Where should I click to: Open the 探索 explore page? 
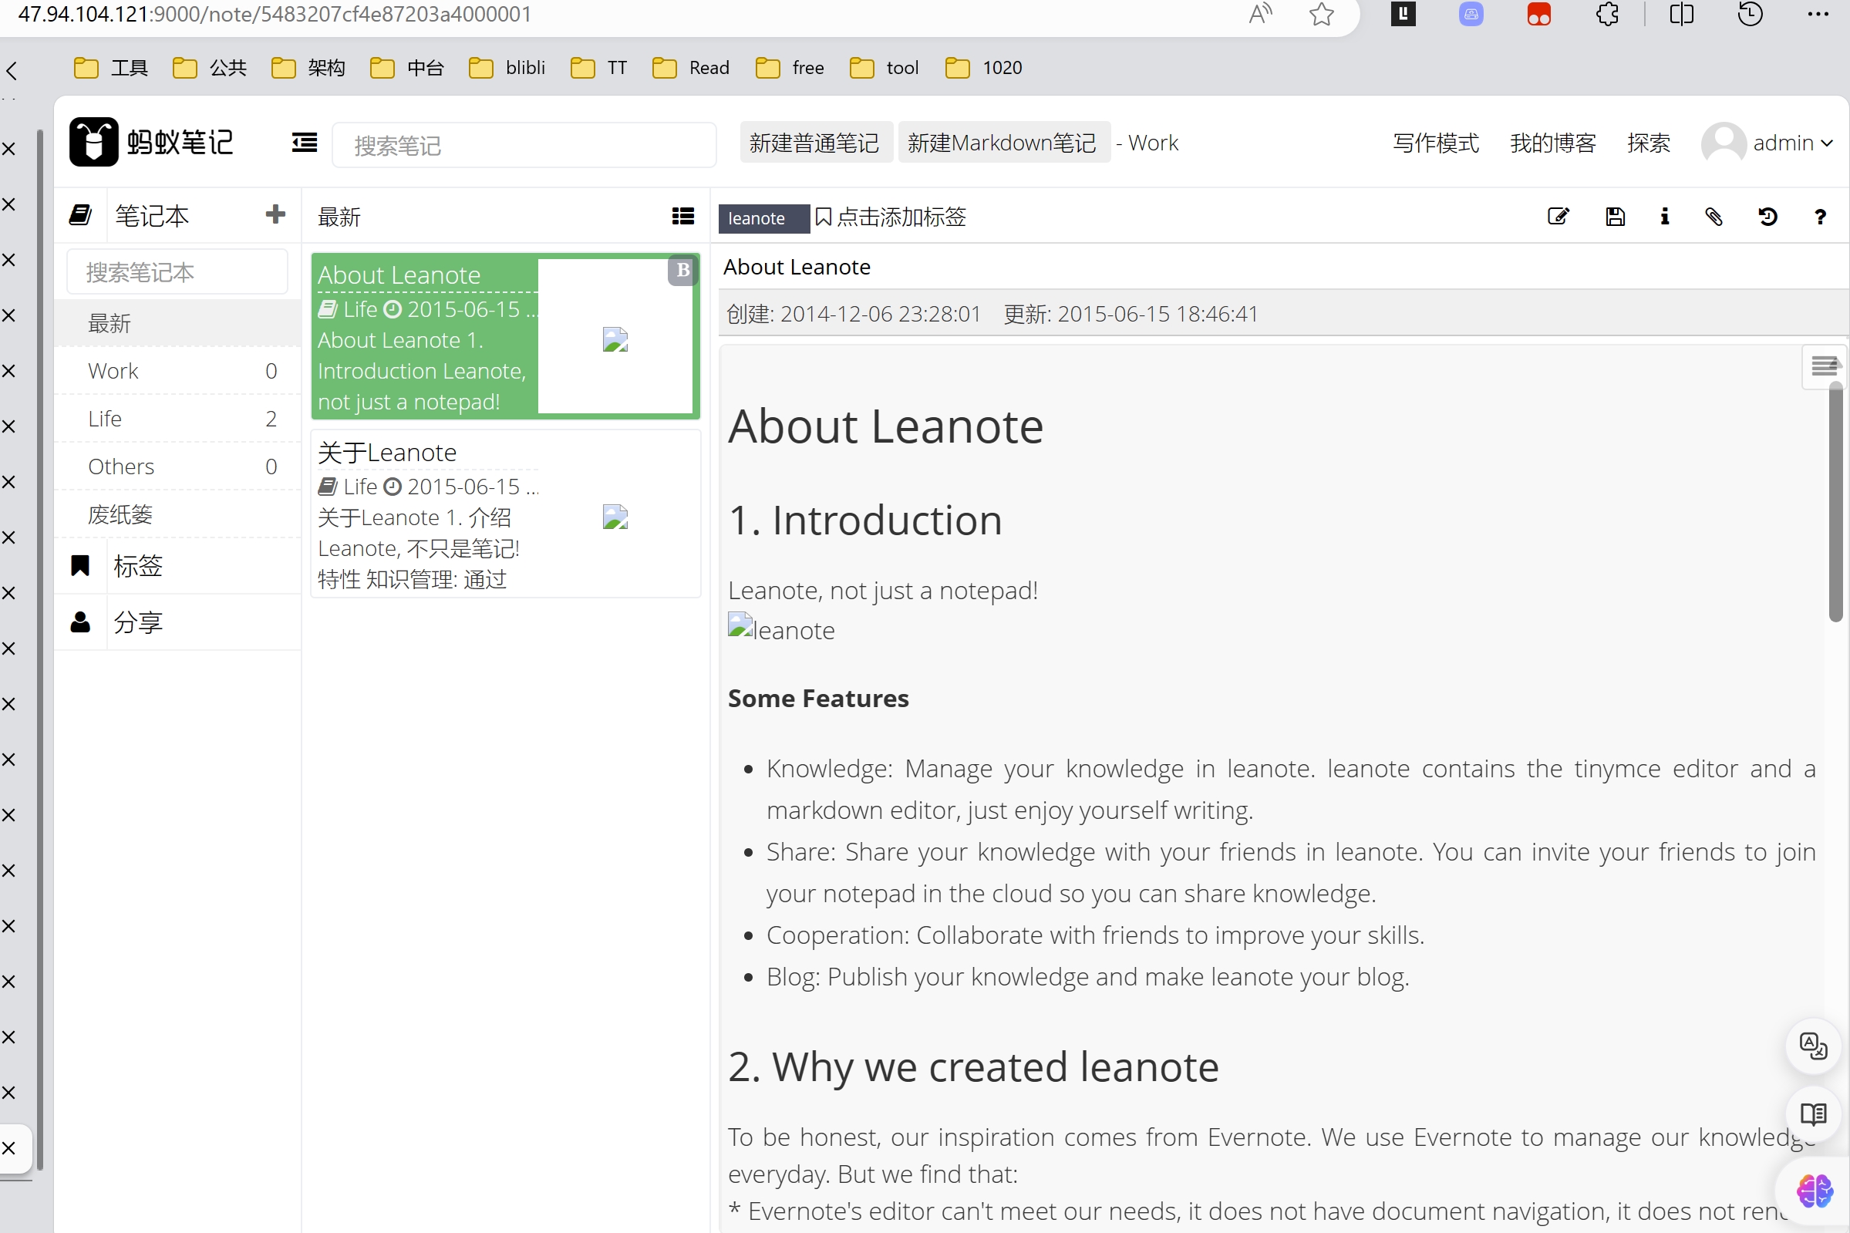1648,143
